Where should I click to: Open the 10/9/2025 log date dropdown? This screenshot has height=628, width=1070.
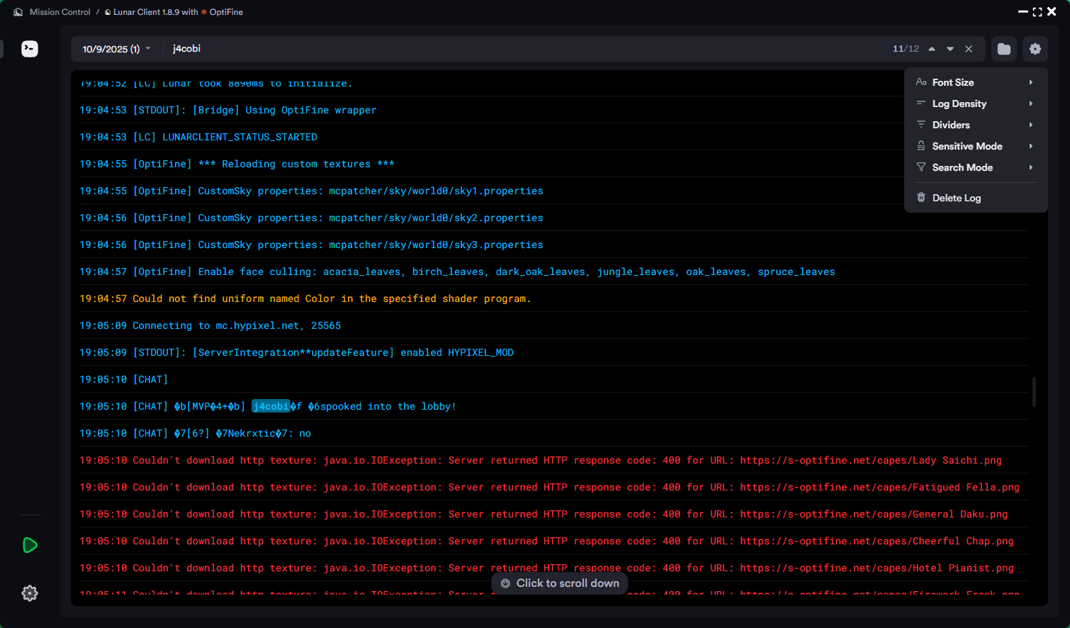click(x=117, y=49)
